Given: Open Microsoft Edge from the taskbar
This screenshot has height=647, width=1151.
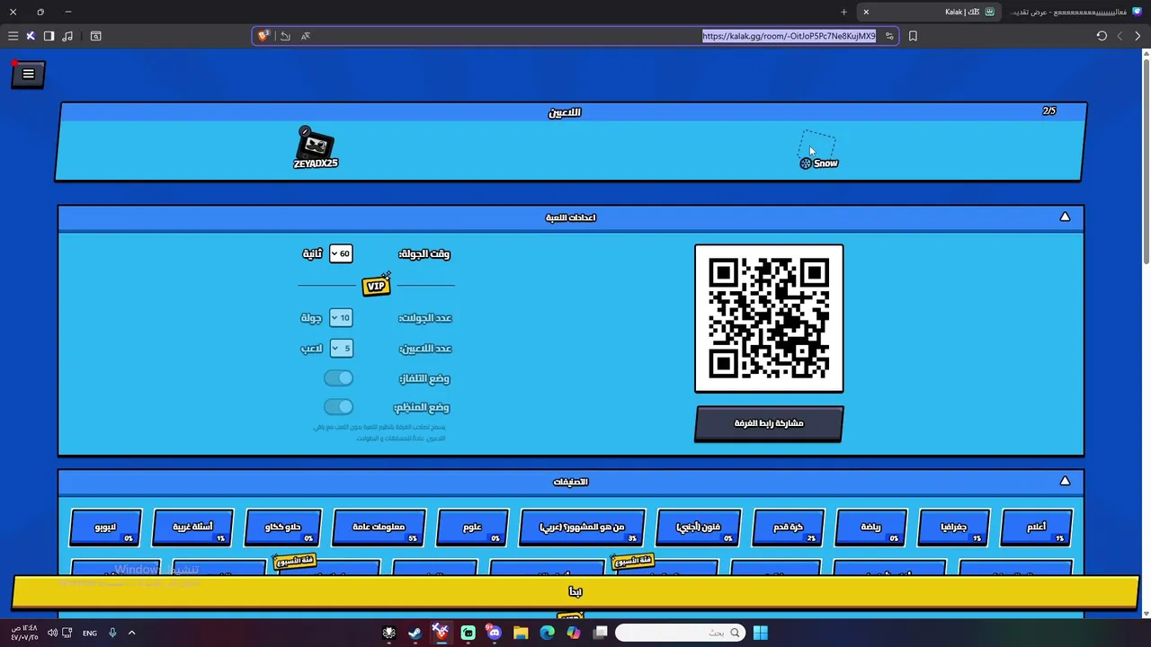Looking at the screenshot, I should click(x=547, y=633).
